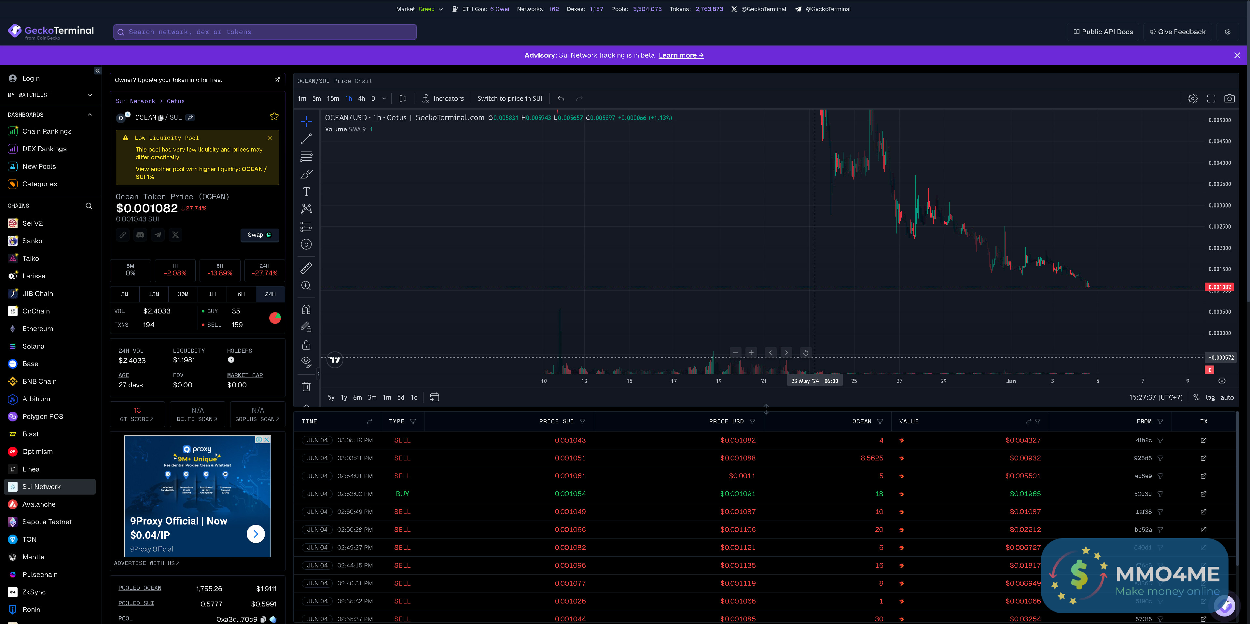Click the buy/sell ratio pie indicator

coord(275,318)
